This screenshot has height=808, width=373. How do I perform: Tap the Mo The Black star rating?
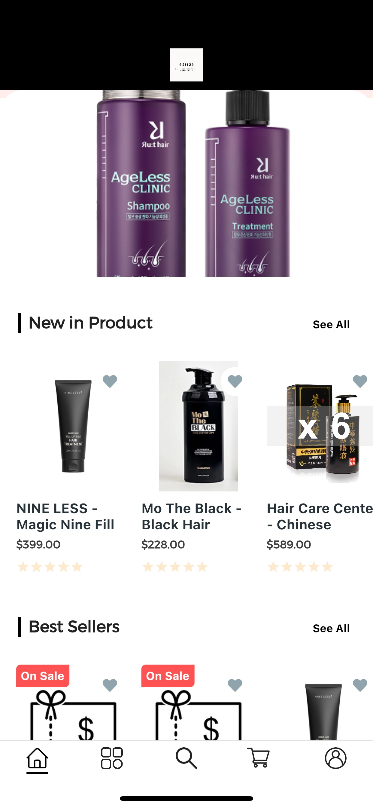pyautogui.click(x=175, y=567)
